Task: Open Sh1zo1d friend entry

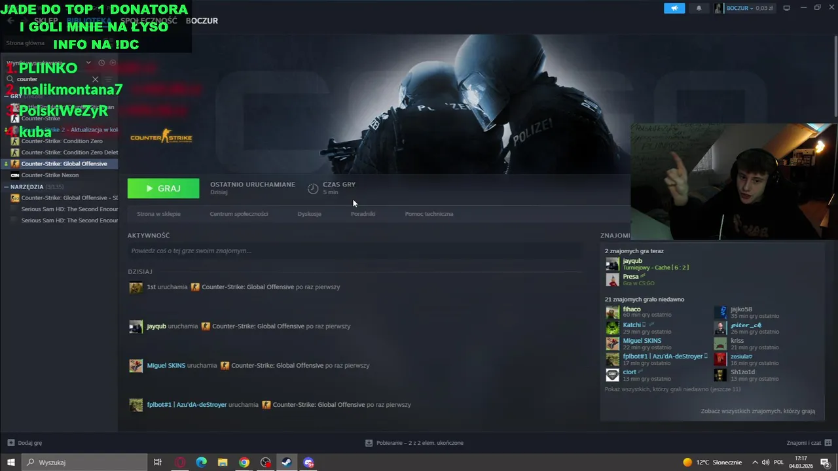Action: click(x=742, y=372)
